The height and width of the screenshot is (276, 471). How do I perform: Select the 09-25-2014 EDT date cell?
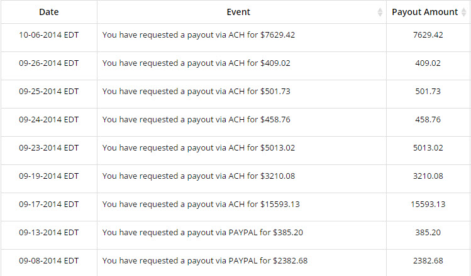(x=49, y=92)
